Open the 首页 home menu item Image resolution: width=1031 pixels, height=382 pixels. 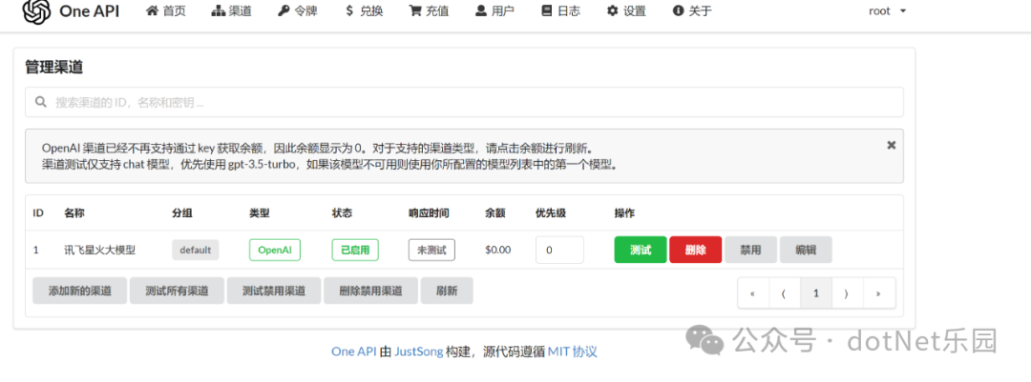pos(165,11)
